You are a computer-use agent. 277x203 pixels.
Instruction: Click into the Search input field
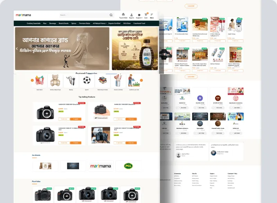click(x=85, y=15)
